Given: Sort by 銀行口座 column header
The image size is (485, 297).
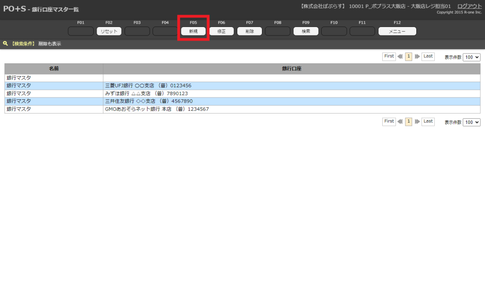Looking at the screenshot, I should click(x=292, y=69).
